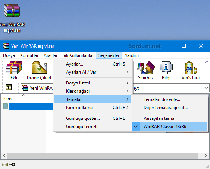Screen dimensions: 210x169
Task: Select Günlüğü temizle menu entry
Action: click(92, 127)
